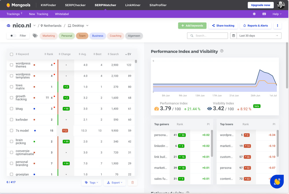Click the location pin icon by Netherlands
This screenshot has height=194, width=289.
(x=42, y=26)
